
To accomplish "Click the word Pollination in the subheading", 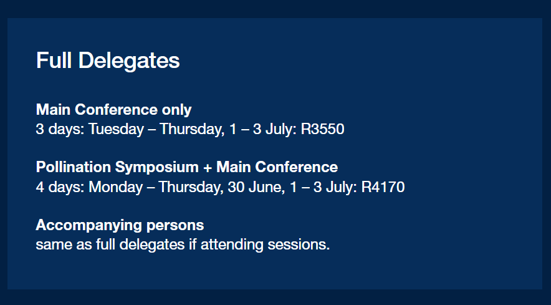I will pos(73,167).
